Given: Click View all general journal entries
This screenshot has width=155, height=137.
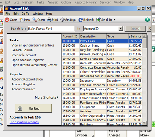Looking at the screenshot, I should click(33, 45).
